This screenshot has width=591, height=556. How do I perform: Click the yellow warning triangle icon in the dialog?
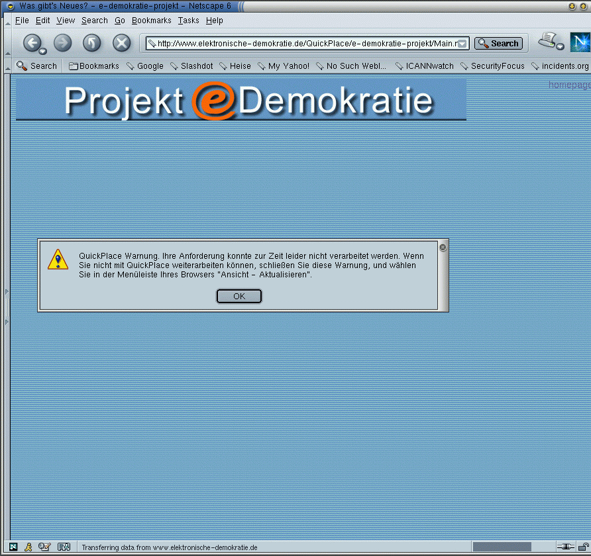point(58,259)
